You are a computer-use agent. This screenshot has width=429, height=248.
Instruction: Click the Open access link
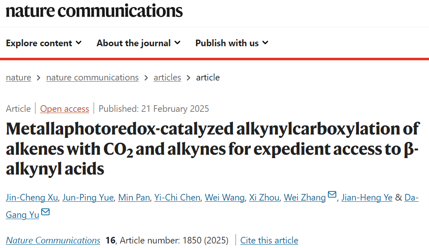click(65, 109)
